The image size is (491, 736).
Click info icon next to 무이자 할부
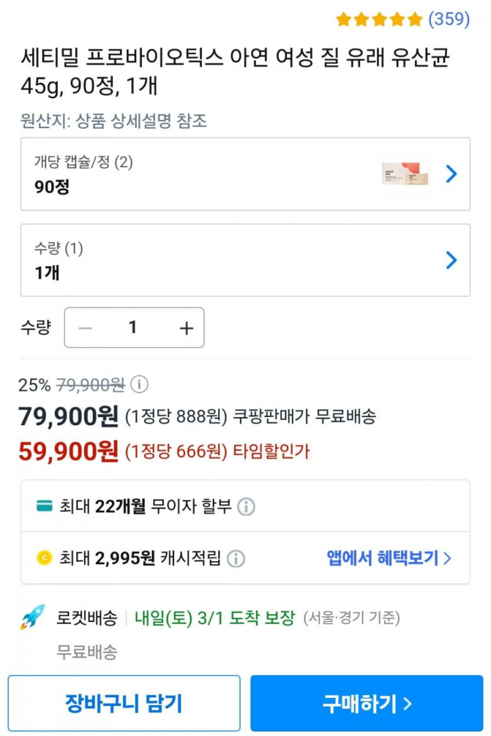(246, 506)
